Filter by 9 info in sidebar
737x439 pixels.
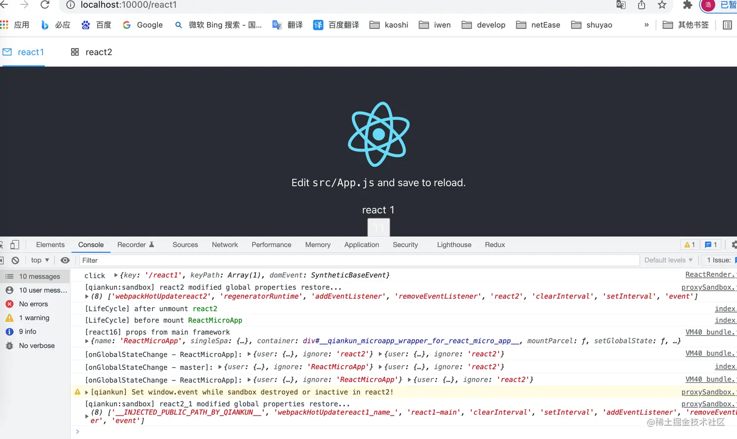(x=35, y=332)
